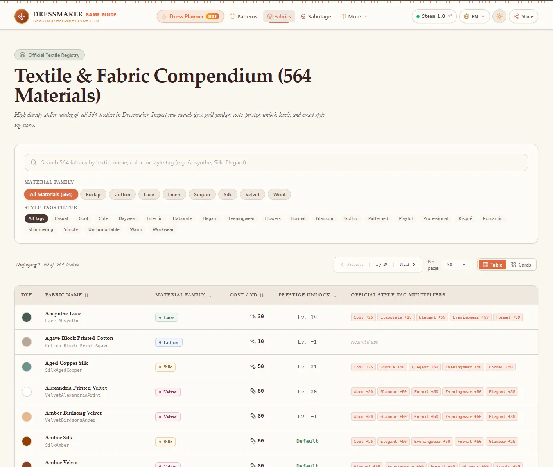The image size is (553, 467).
Task: Switch to Cards view
Action: pos(521,265)
